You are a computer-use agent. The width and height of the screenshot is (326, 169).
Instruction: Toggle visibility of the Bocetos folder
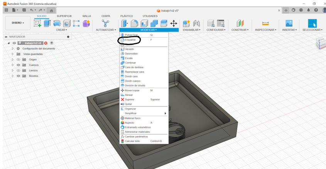[18, 76]
